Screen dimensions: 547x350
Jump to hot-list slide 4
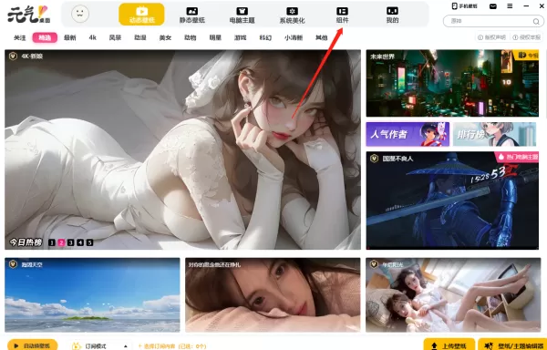80,242
